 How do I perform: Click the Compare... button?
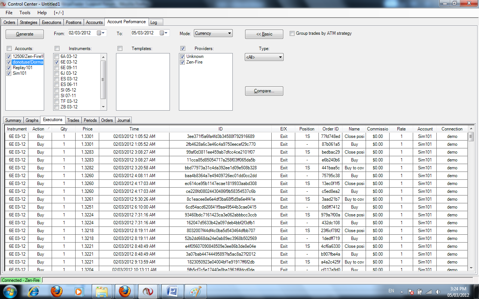pyautogui.click(x=264, y=91)
